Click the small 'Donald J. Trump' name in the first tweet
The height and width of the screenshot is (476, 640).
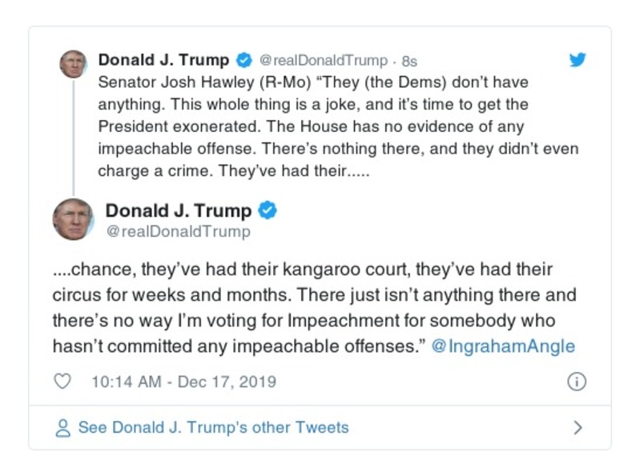163,60
